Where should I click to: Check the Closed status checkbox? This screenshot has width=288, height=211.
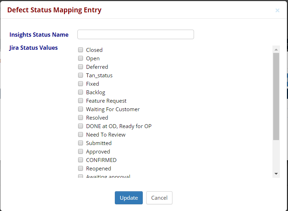pos(80,50)
